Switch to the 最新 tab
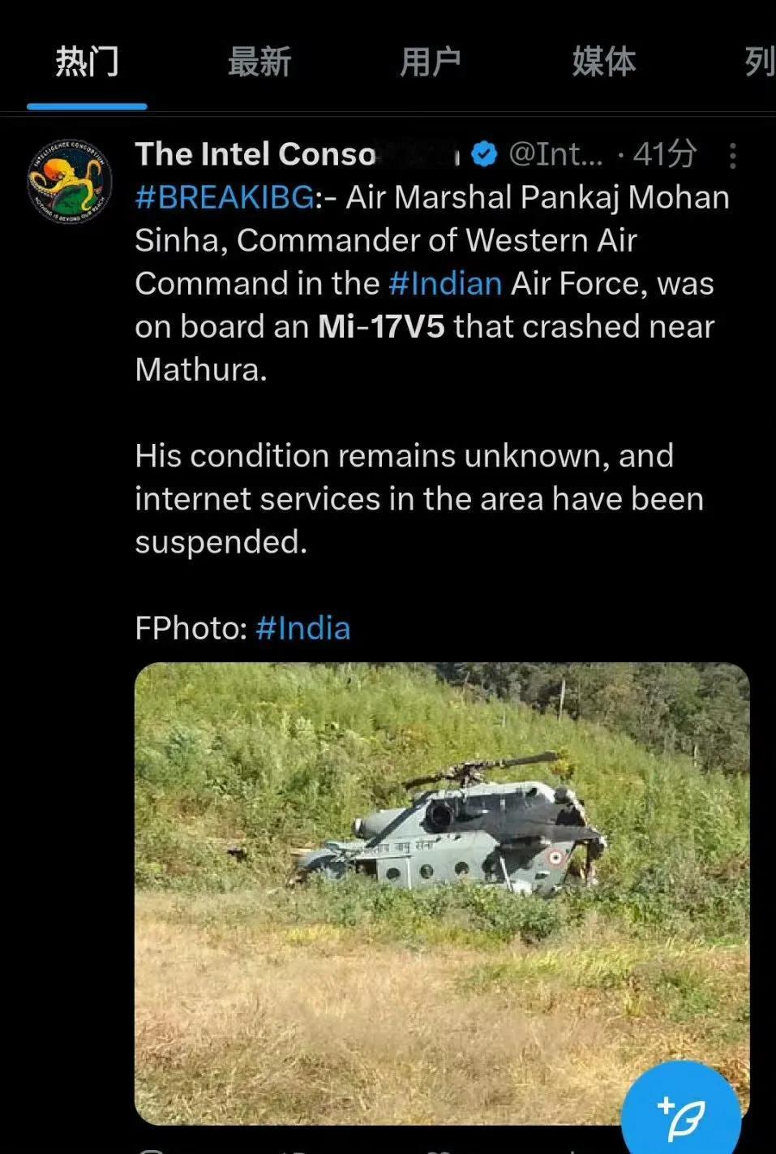776x1154 pixels. pos(259,62)
